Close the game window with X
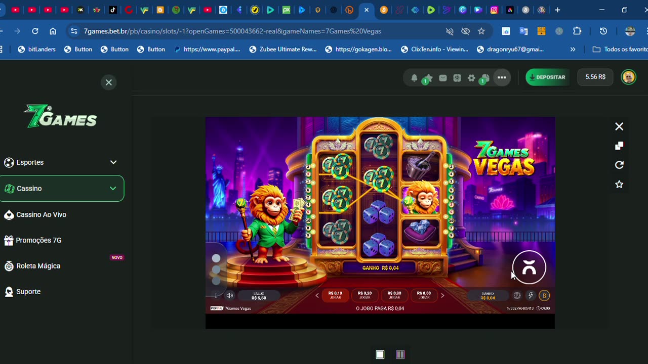Viewport: 648px width, 364px height. (619, 127)
